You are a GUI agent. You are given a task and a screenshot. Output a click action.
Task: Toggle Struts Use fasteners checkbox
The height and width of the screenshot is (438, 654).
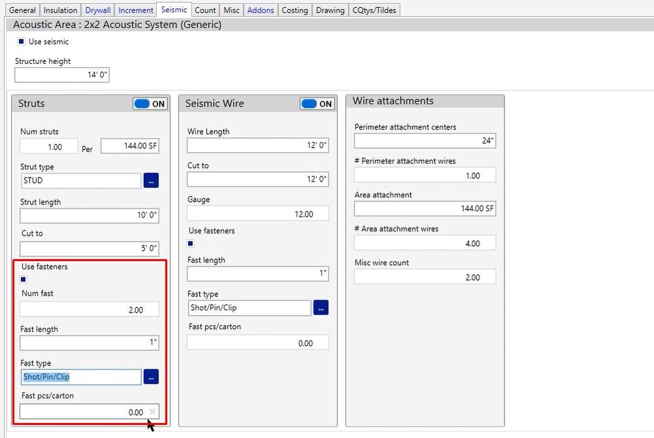coord(24,279)
